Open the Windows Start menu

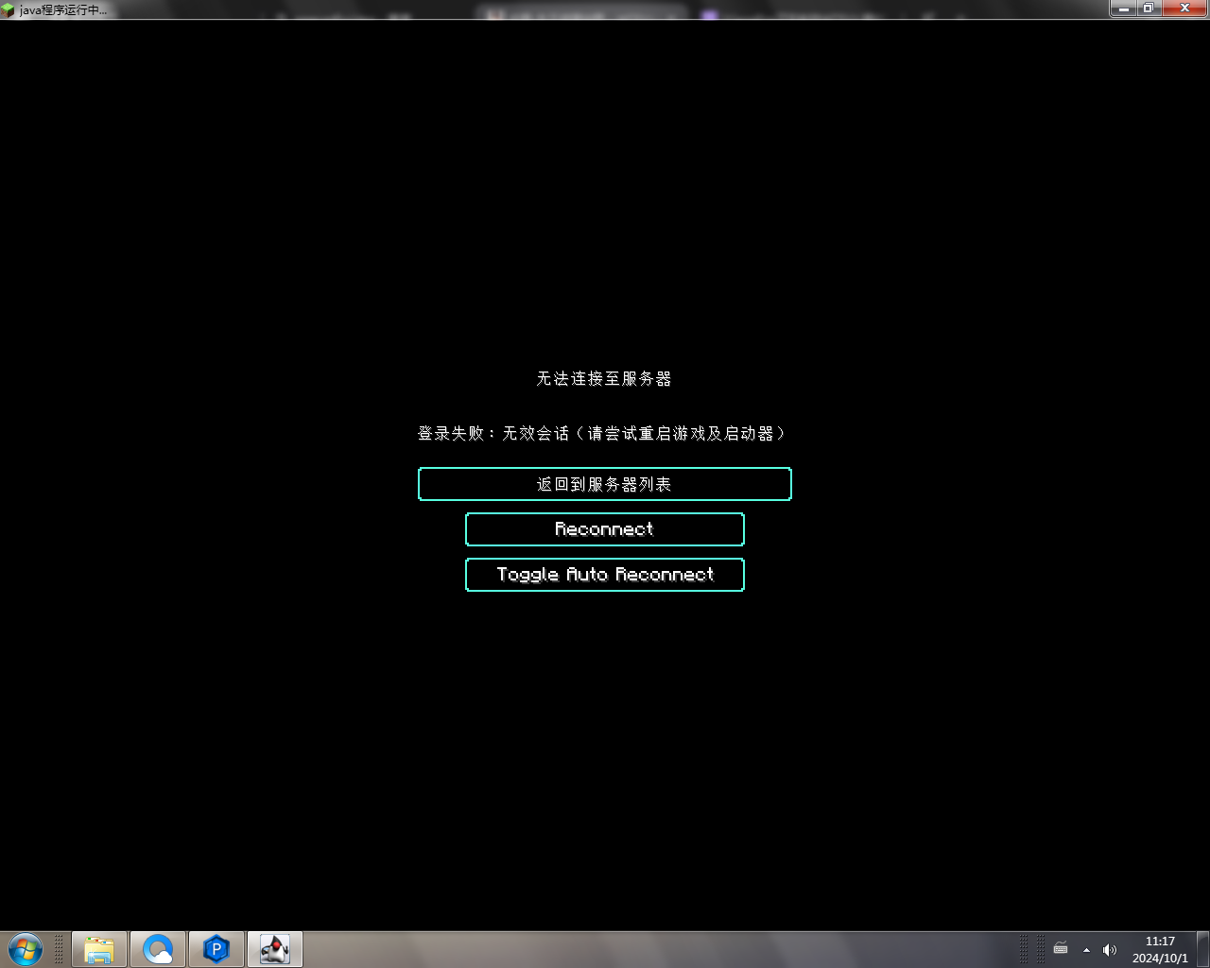click(26, 949)
